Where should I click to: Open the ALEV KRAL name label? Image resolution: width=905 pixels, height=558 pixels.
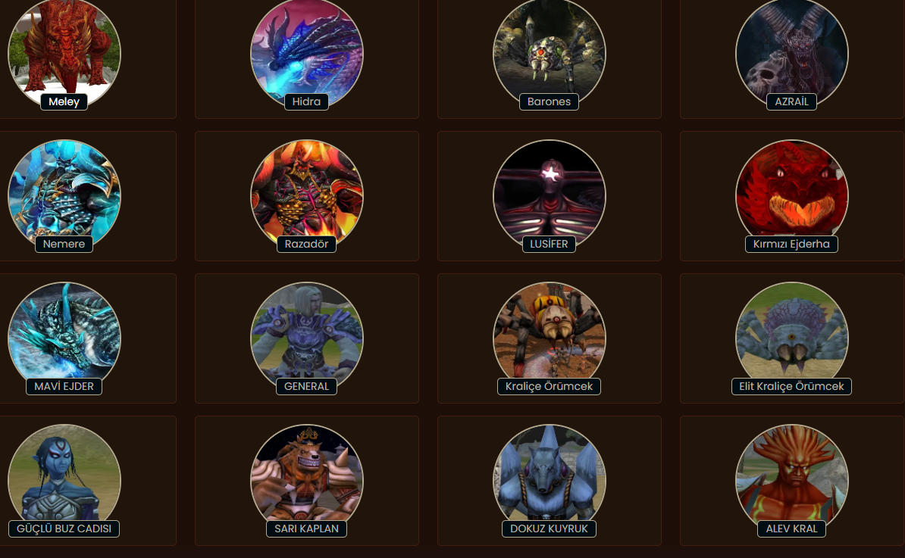click(x=791, y=528)
